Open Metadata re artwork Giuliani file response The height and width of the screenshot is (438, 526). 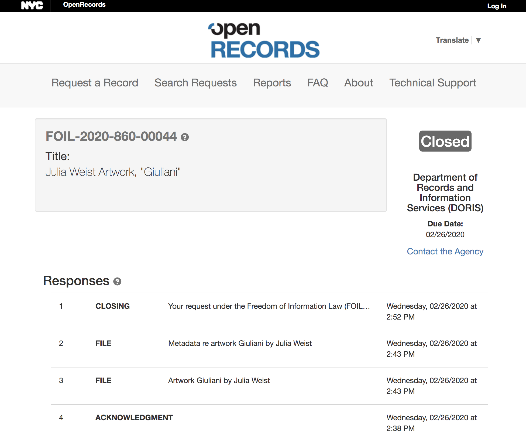point(240,344)
